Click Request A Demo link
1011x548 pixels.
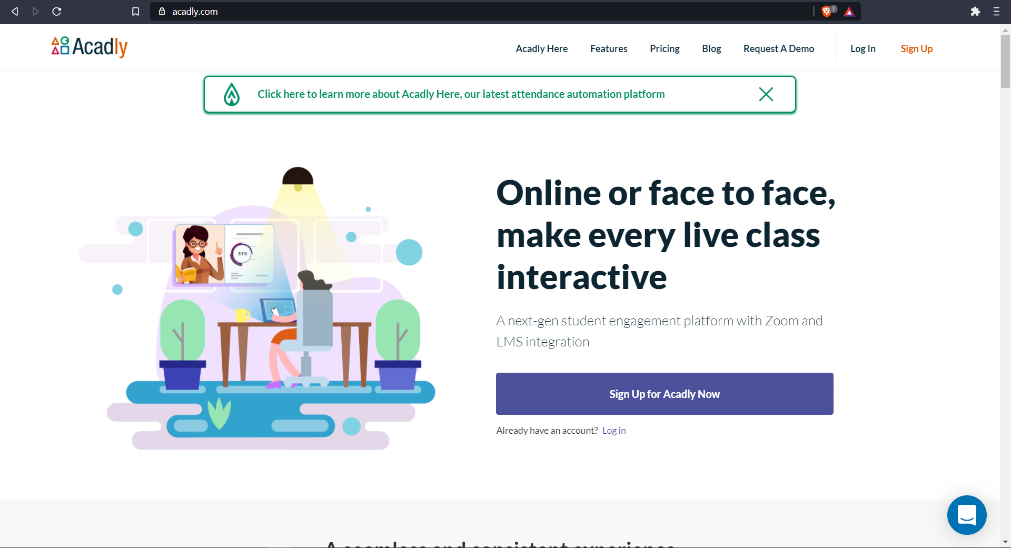pos(778,48)
